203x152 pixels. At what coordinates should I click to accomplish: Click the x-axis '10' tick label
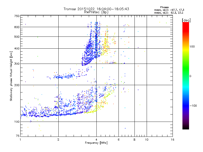(x=147, y=140)
